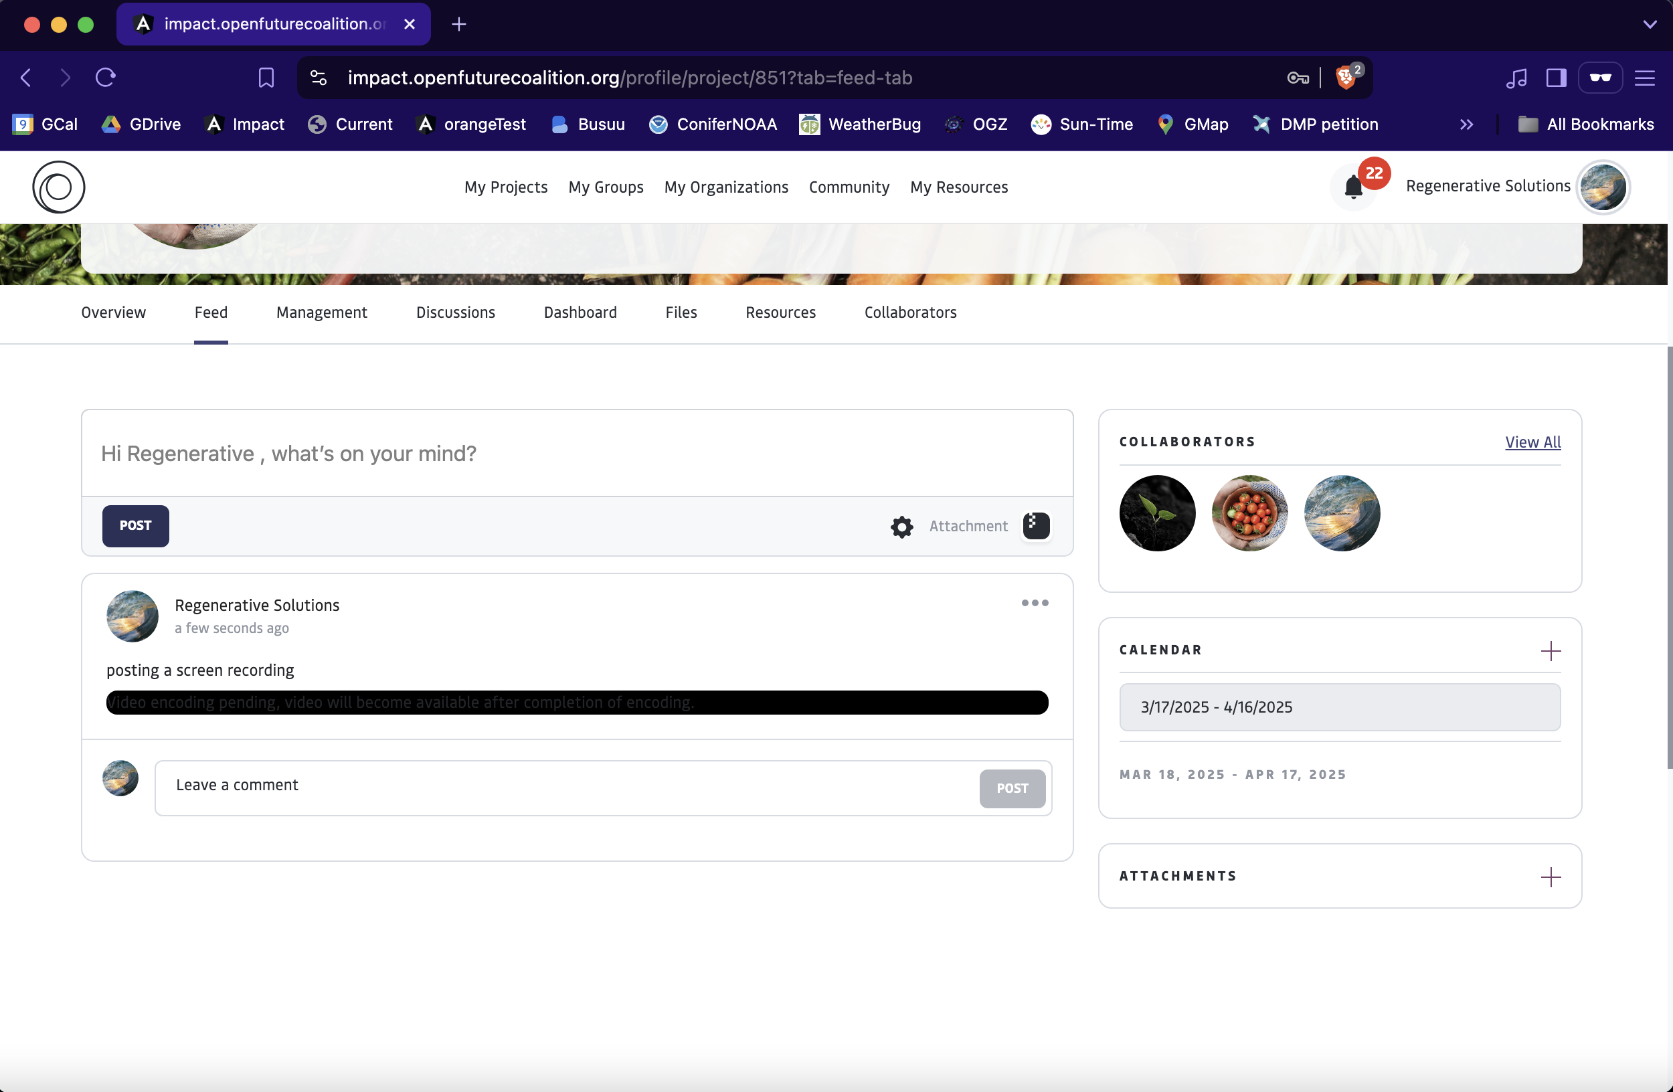
Task: Reload the page
Action: point(106,78)
